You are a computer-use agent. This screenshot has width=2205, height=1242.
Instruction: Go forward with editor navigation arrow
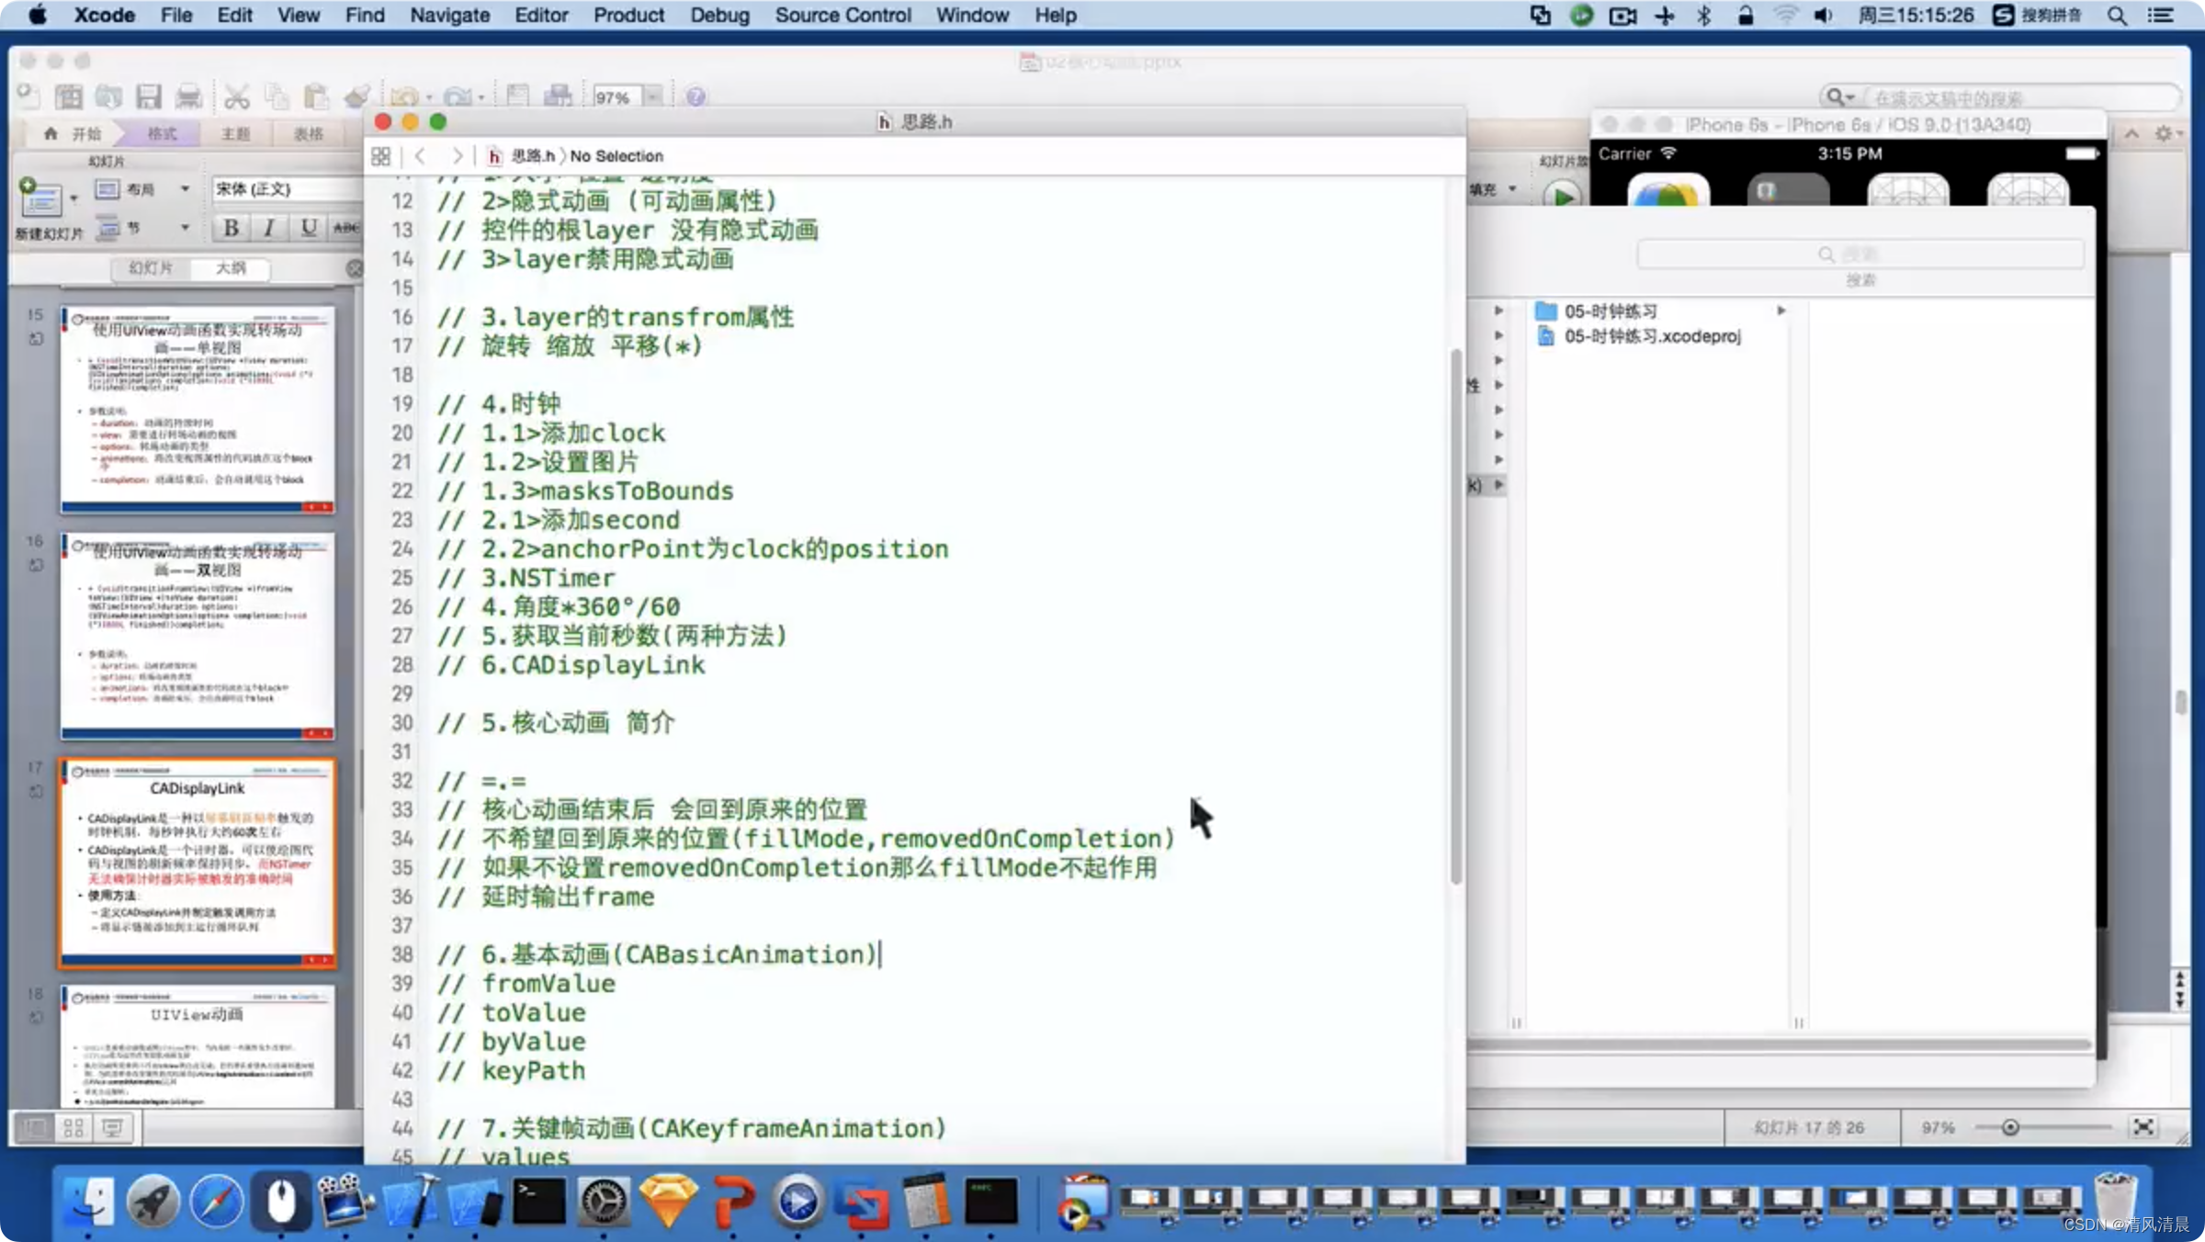pos(457,156)
